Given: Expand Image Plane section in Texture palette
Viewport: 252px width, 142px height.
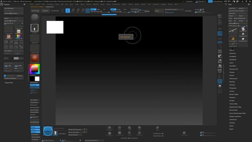Looking at the screenshot, I should coord(9,83).
